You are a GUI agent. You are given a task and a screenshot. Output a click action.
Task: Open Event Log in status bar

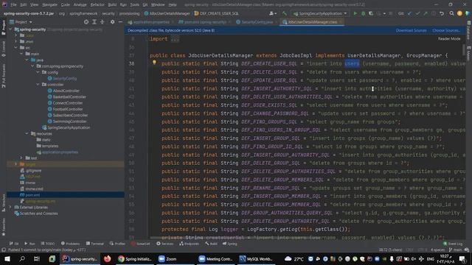click(453, 244)
